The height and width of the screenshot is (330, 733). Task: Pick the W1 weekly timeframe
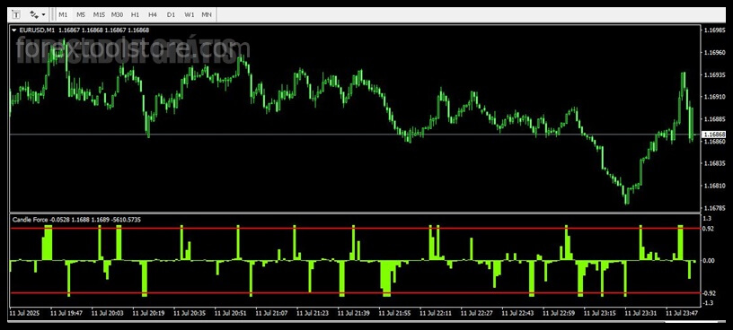point(189,14)
